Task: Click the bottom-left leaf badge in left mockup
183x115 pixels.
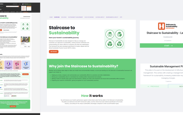Action: point(23,28)
